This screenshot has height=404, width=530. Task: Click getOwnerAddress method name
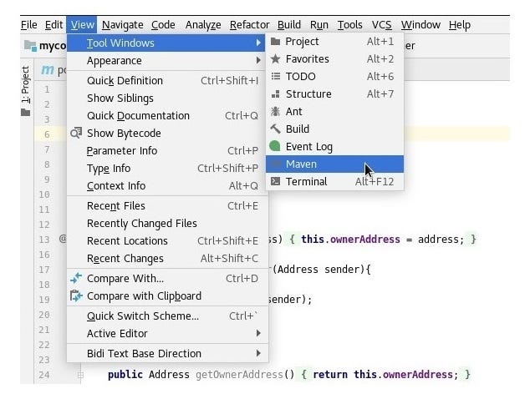(239, 375)
